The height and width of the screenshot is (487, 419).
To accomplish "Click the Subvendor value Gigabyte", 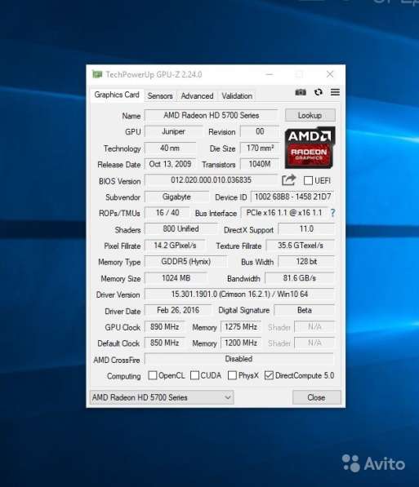I will (176, 197).
